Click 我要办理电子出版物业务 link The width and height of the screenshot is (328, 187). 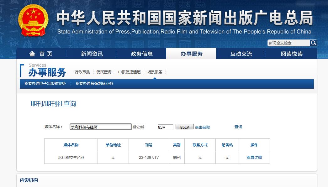coord(45,84)
